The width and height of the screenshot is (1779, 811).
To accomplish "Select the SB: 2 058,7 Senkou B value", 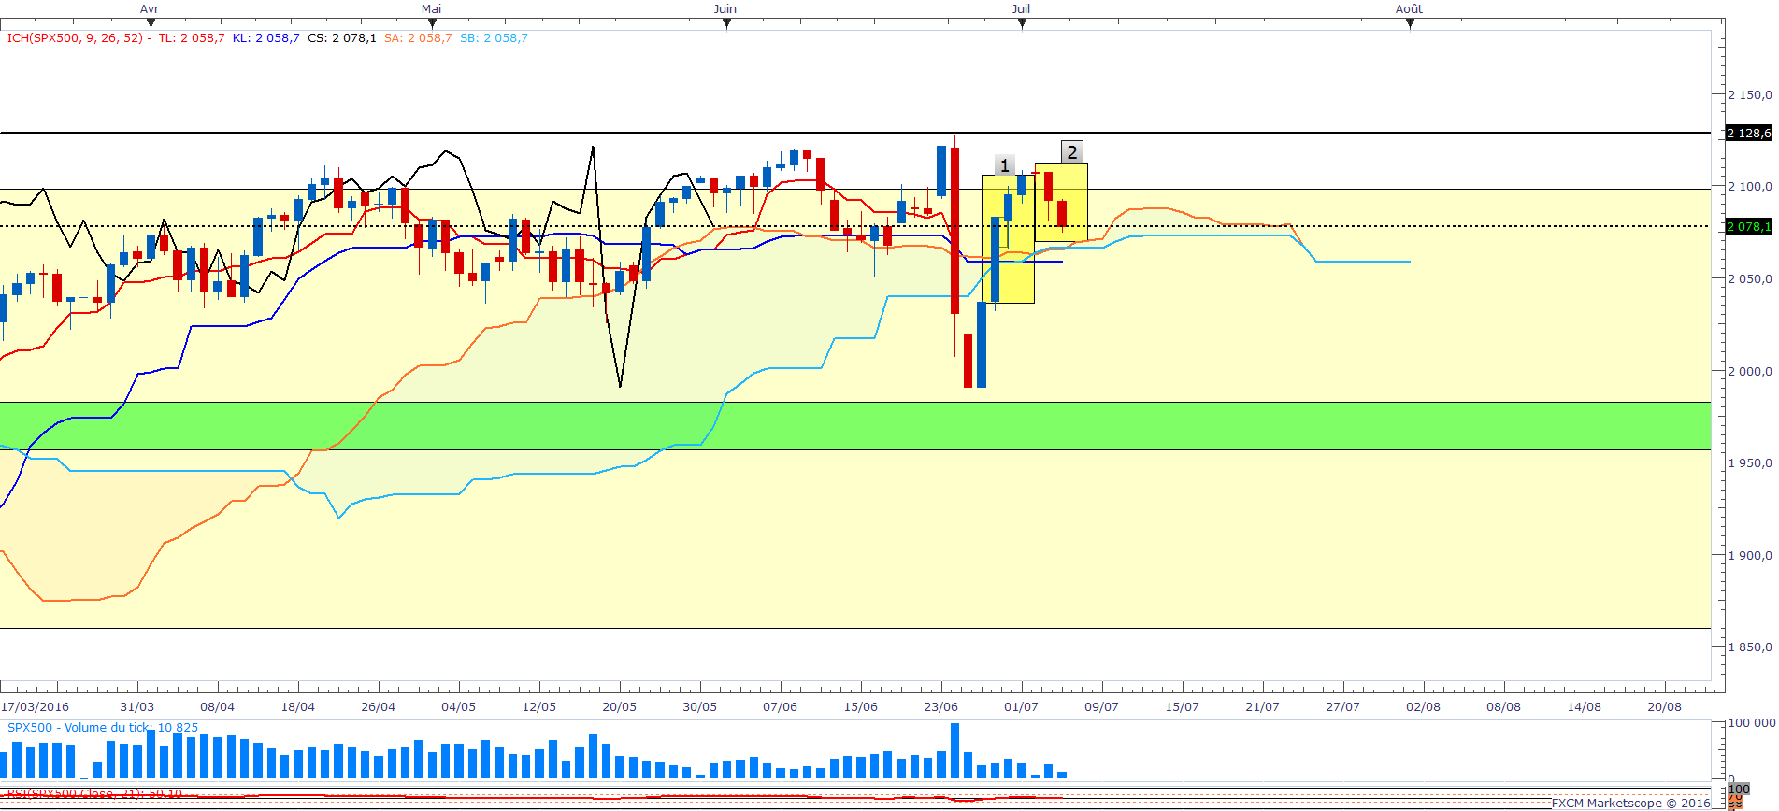I will click(x=494, y=38).
